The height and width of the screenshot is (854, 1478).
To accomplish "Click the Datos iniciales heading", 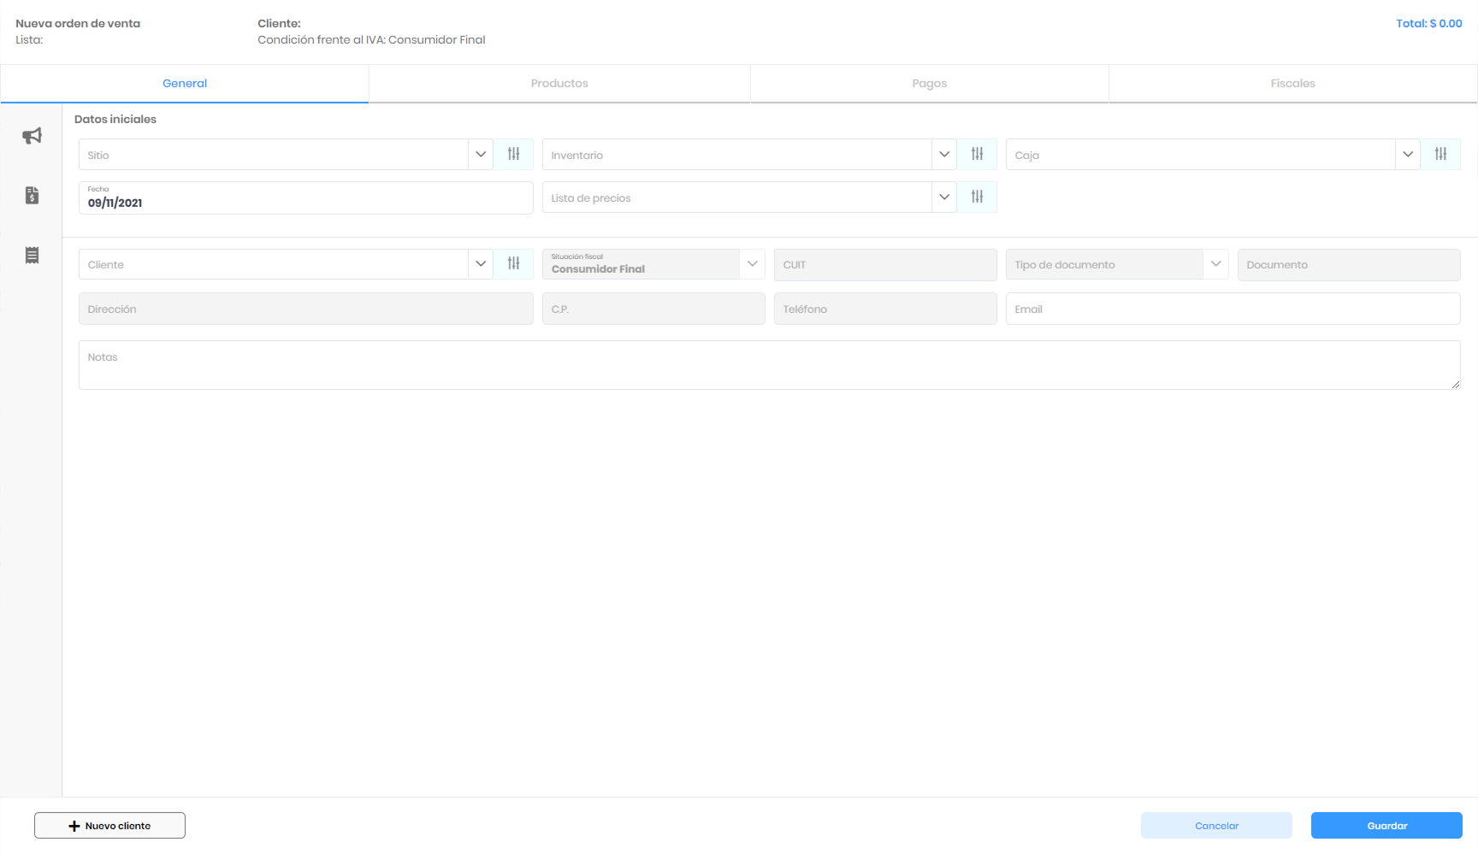I will tap(115, 119).
